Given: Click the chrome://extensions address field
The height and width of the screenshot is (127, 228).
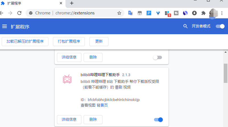Looking at the screenshot, I should point(75,13).
